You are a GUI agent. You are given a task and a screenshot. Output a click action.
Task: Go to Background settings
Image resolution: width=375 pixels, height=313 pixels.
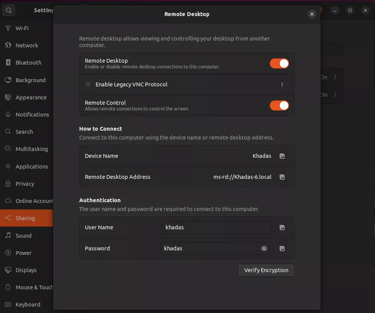27,80
